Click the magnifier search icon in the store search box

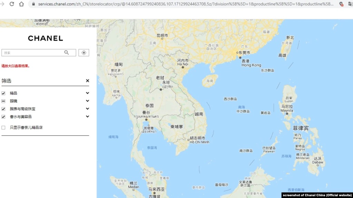[x=67, y=53]
